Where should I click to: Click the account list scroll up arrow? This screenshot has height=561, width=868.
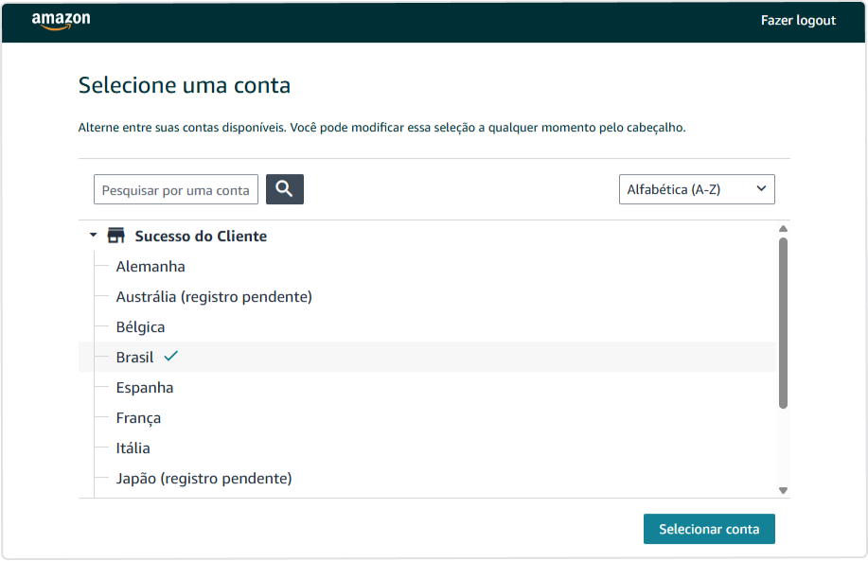pyautogui.click(x=783, y=229)
